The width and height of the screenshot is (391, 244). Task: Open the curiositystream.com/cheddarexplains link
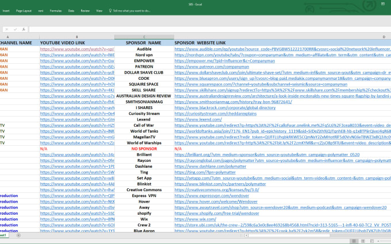pos(216,114)
